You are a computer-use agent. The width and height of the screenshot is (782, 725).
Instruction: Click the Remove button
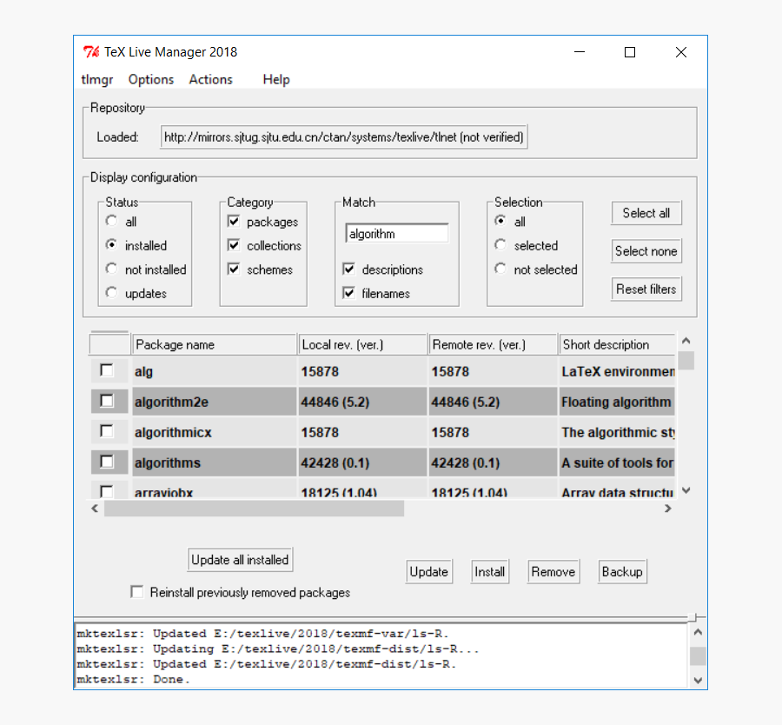point(553,572)
